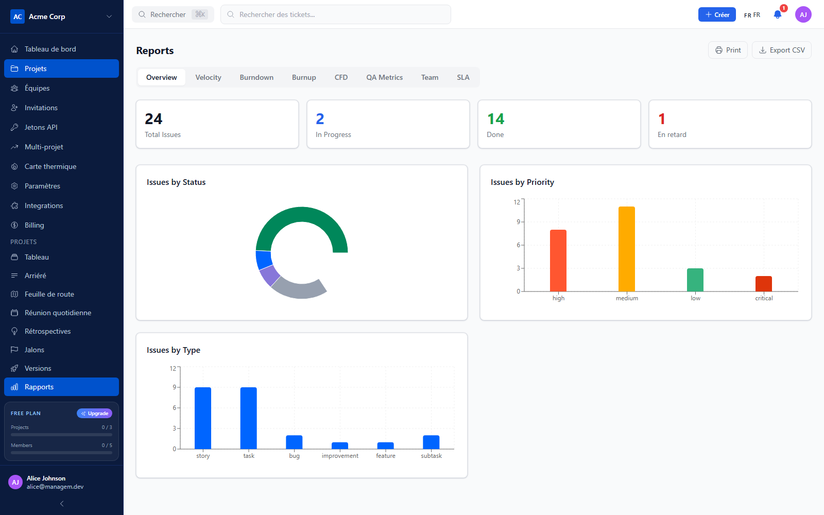The width and height of the screenshot is (824, 515).
Task: Click the Carte thermique sidebar icon
Action: tap(14, 166)
